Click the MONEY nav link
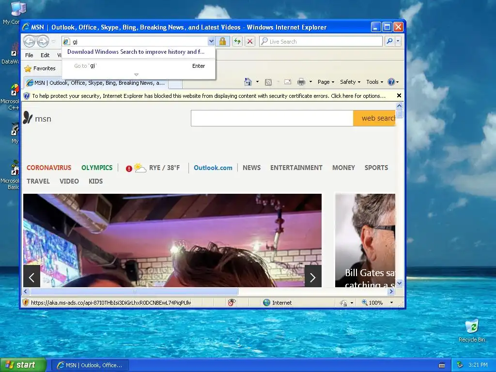This screenshot has width=496, height=372. coord(343,168)
